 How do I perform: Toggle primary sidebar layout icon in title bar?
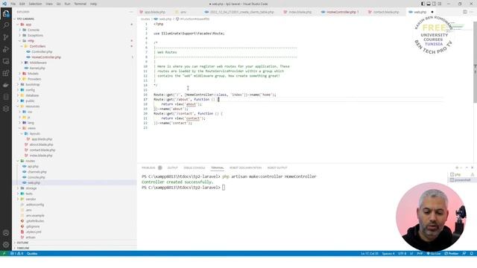click(x=423, y=4)
